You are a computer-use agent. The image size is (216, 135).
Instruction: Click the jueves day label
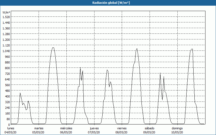[94, 129]
